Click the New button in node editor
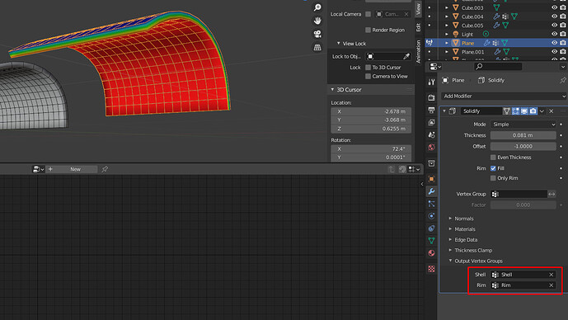The height and width of the screenshot is (320, 568). pos(75,169)
